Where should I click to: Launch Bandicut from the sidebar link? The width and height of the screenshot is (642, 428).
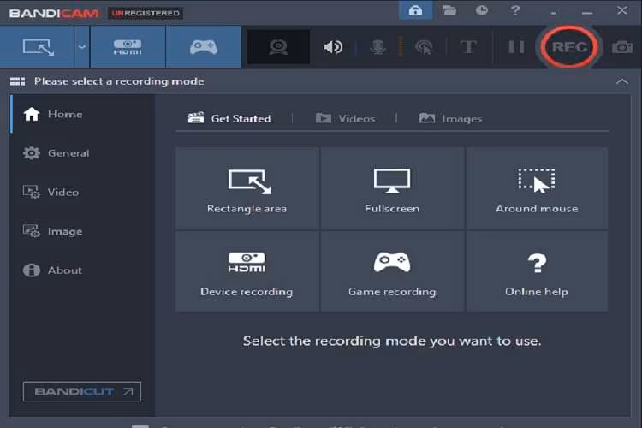click(82, 392)
